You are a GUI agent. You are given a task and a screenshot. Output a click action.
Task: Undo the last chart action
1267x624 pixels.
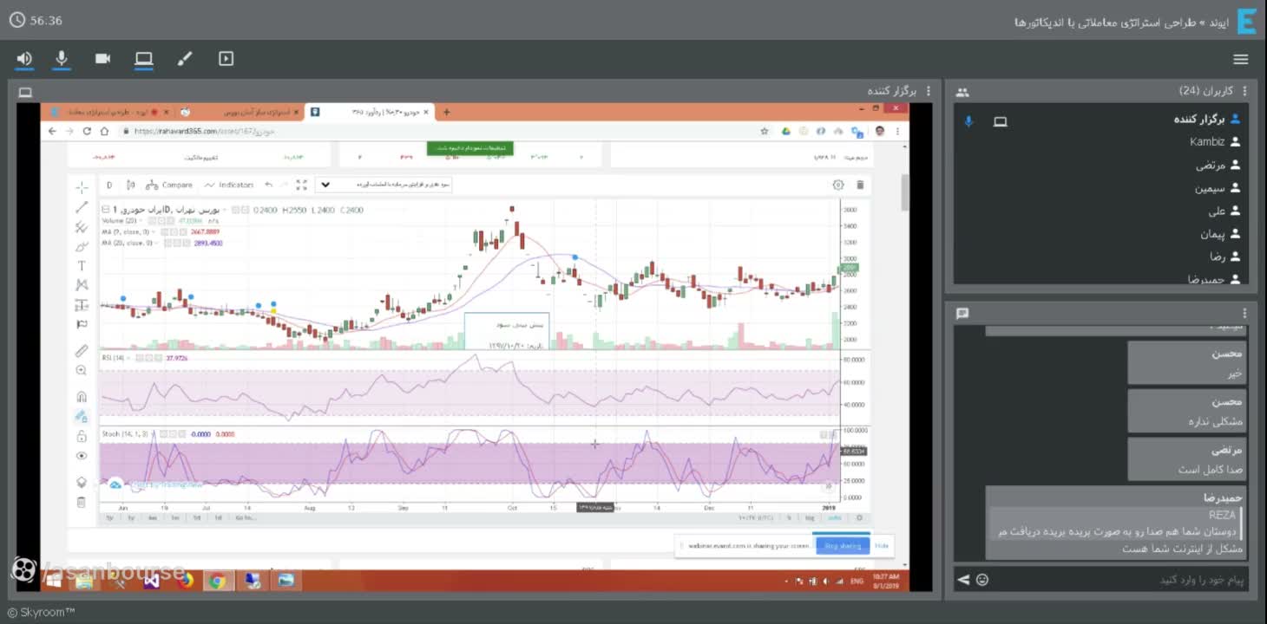[269, 185]
